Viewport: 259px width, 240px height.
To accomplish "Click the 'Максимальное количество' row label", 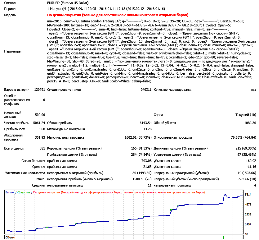I will click(x=25, y=173).
